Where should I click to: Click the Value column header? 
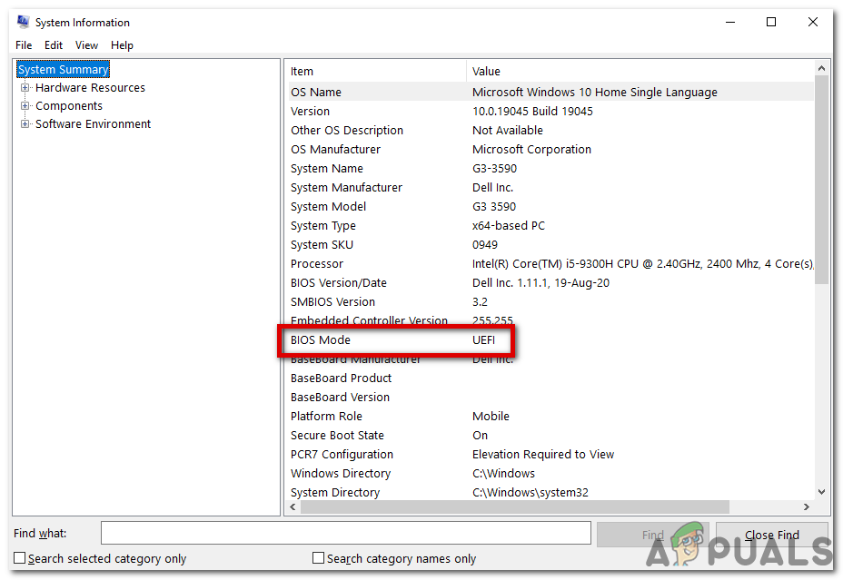(640, 71)
